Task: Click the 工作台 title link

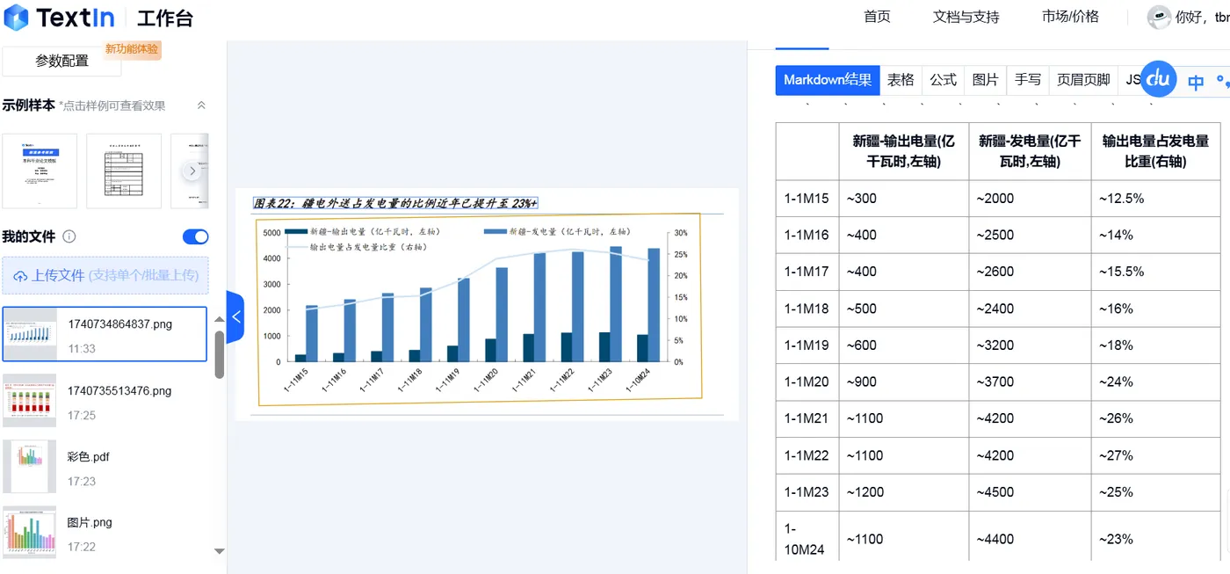Action: [x=165, y=18]
